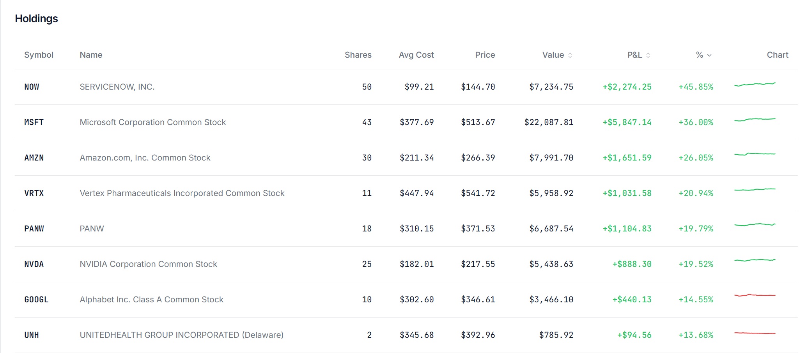Viewport: 799px width, 353px height.
Task: Click VRTX price $541.72
Action: pos(478,193)
